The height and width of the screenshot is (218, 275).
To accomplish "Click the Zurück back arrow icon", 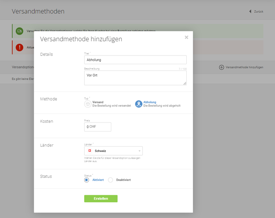I will (x=250, y=11).
